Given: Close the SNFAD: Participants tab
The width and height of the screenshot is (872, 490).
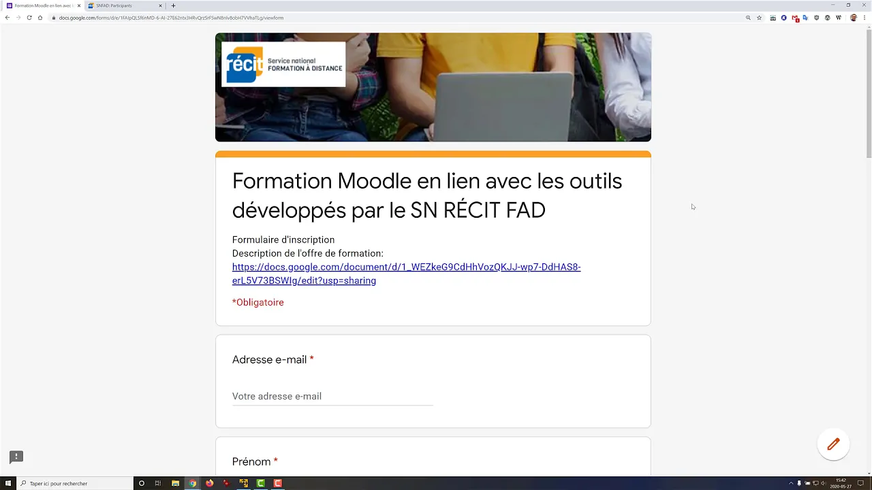Looking at the screenshot, I should (160, 5).
